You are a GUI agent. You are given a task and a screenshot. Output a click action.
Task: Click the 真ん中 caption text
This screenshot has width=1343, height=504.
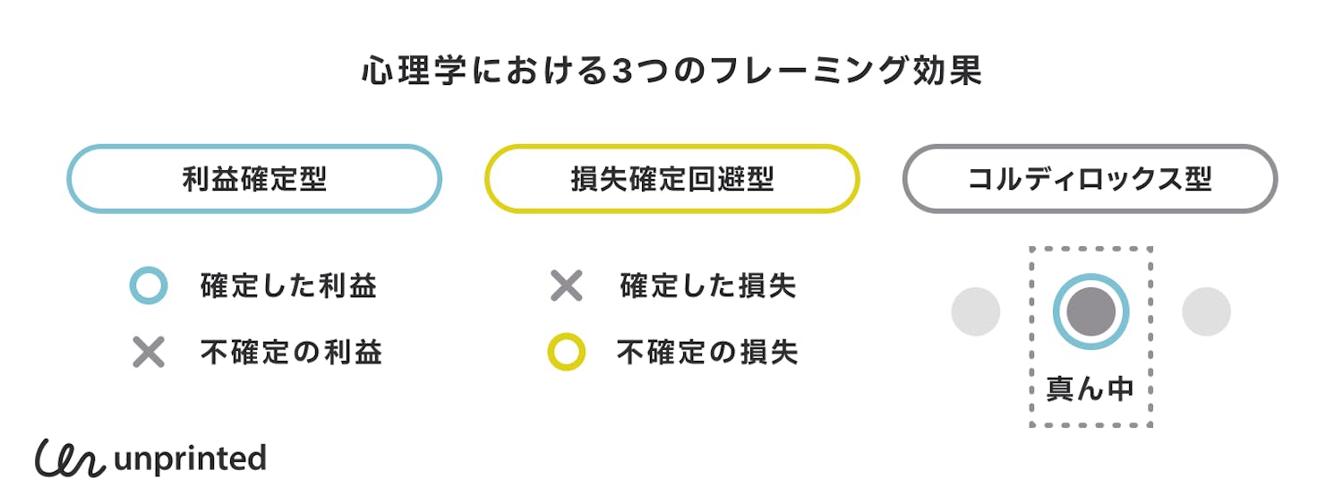click(1091, 389)
